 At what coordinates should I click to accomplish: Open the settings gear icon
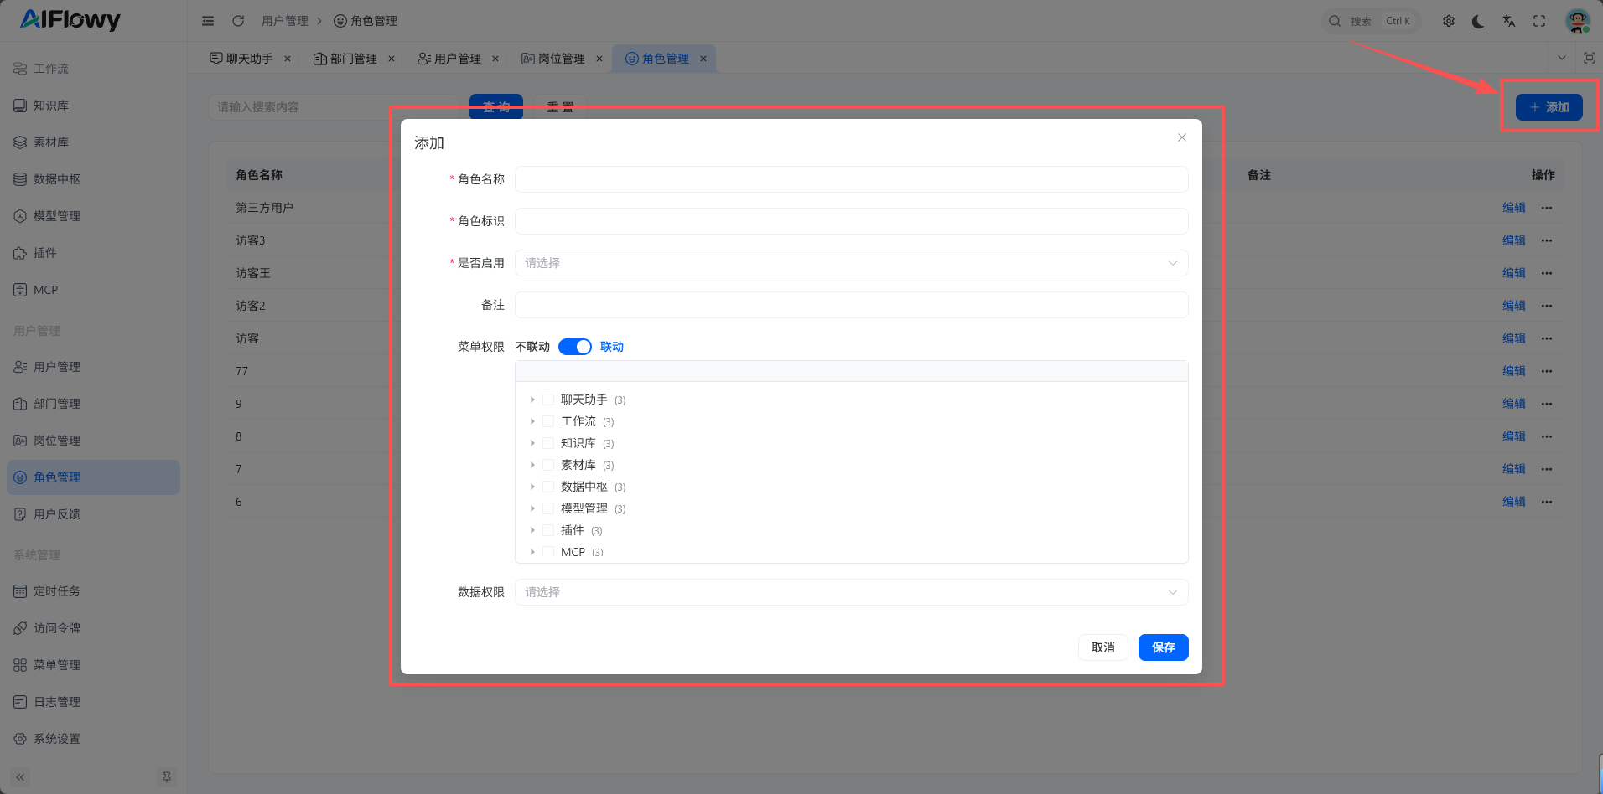click(1449, 21)
